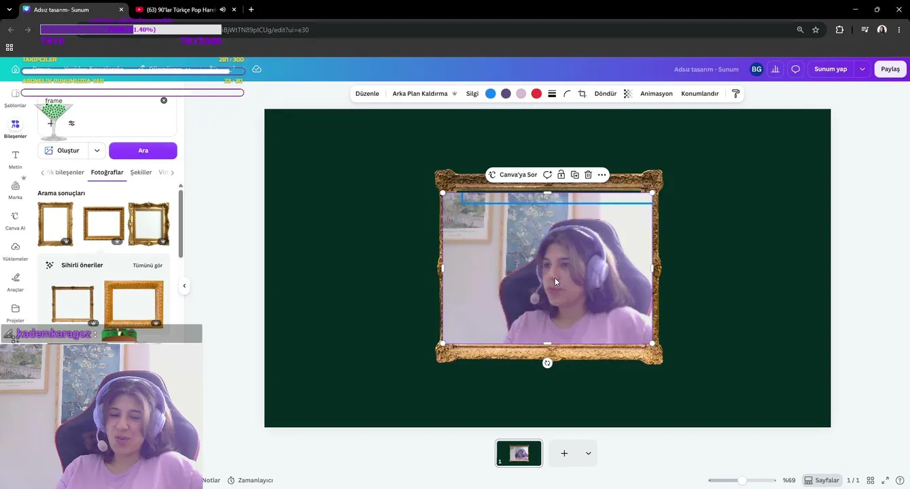
Task: Click the cloud save status icon
Action: tap(257, 69)
